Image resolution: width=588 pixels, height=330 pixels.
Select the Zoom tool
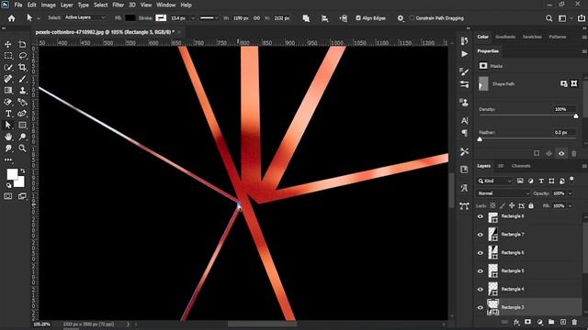click(22, 148)
